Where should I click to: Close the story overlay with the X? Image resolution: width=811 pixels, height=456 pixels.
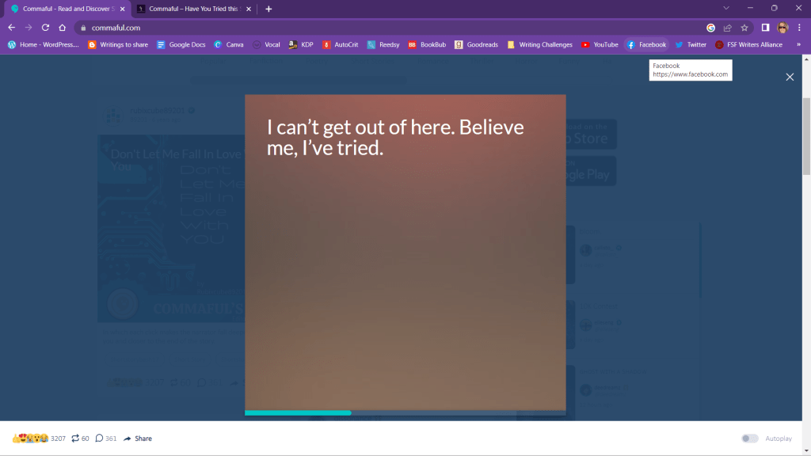pos(789,77)
